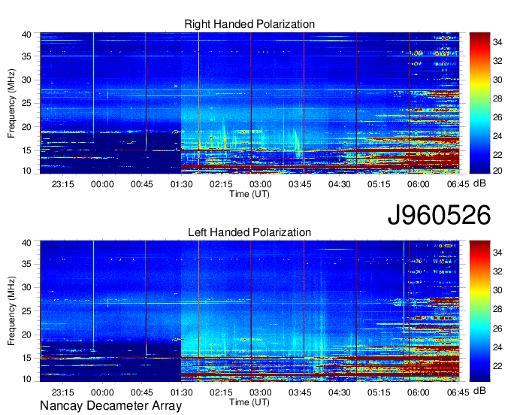Click 35 MHz tick on Left Handed frequency axis
Screen dimensions: 511x415
(27, 264)
